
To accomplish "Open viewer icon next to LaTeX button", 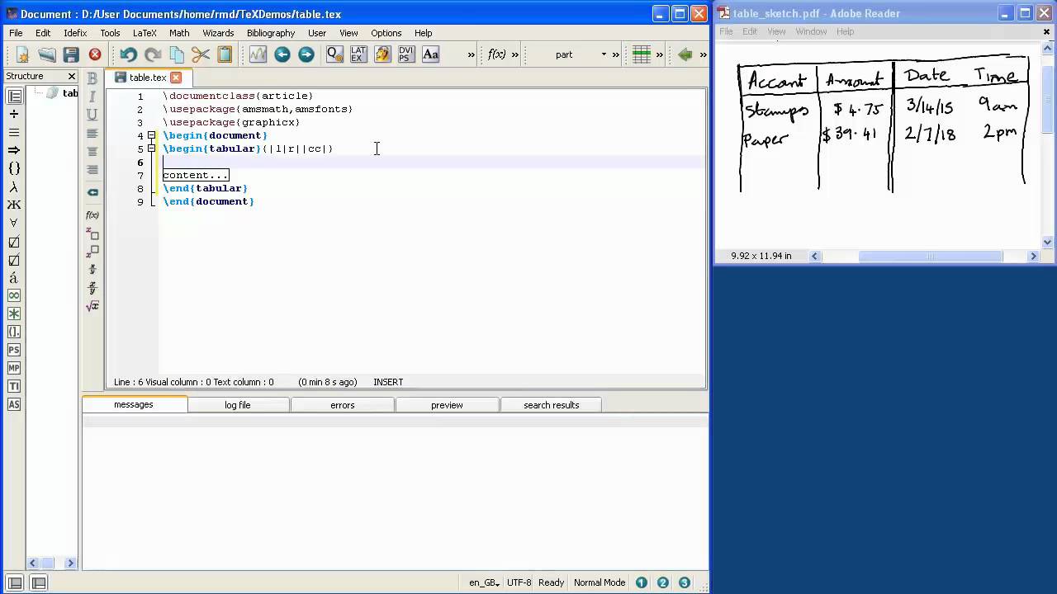I will click(x=382, y=54).
